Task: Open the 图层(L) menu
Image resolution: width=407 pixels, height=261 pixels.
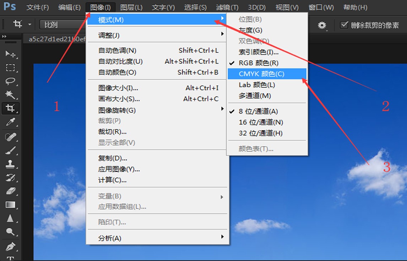Action: (x=131, y=7)
